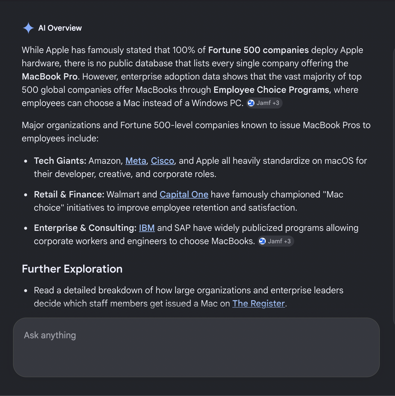This screenshot has height=396, width=395.
Task: Open the IBM link
Action: point(147,228)
